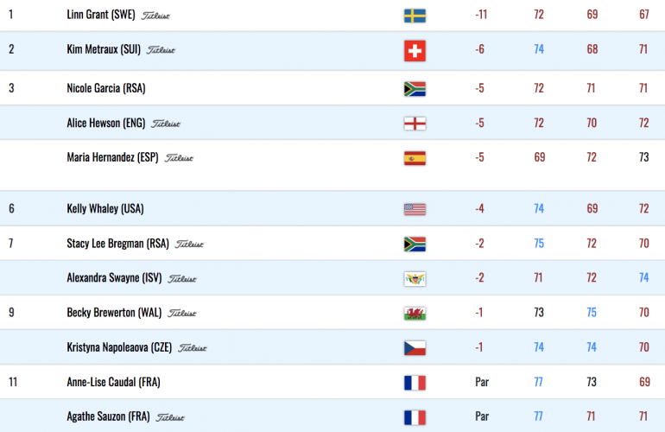Click Linn Grant's -11 total score
The width and height of the screenshot is (665, 432).
coord(481,15)
